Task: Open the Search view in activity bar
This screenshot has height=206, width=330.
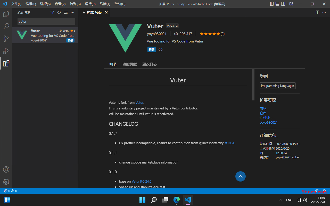Action: coord(6,26)
